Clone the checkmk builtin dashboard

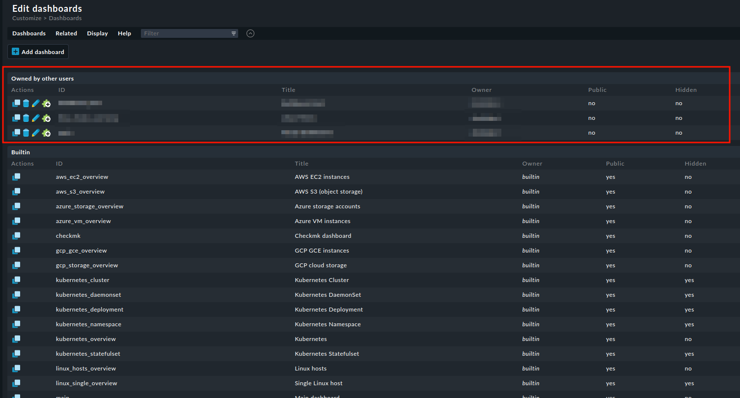point(16,236)
